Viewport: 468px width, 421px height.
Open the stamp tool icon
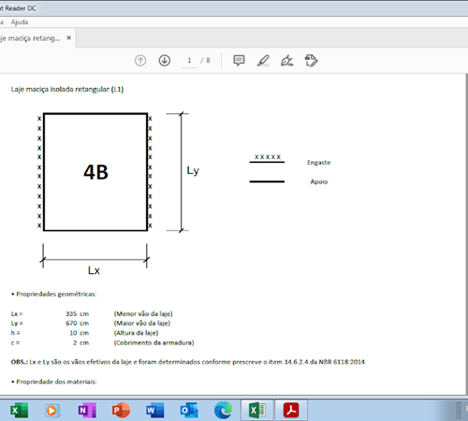(x=311, y=60)
